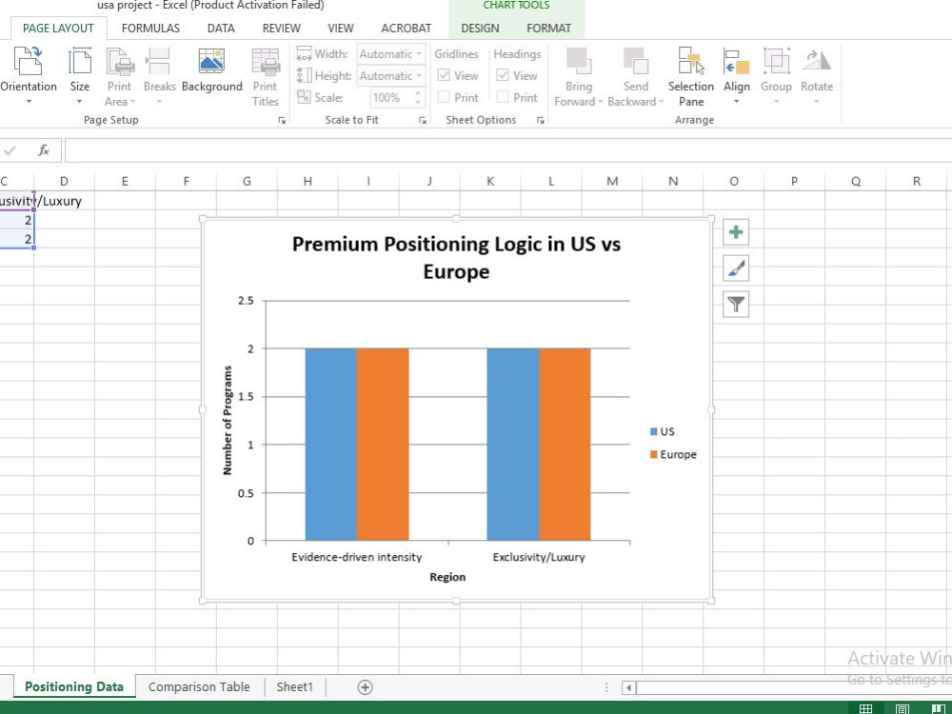Viewport: 952px width, 714px height.
Task: Select orange Europe bar for Exclusivity/Luxury
Action: pyautogui.click(x=565, y=445)
